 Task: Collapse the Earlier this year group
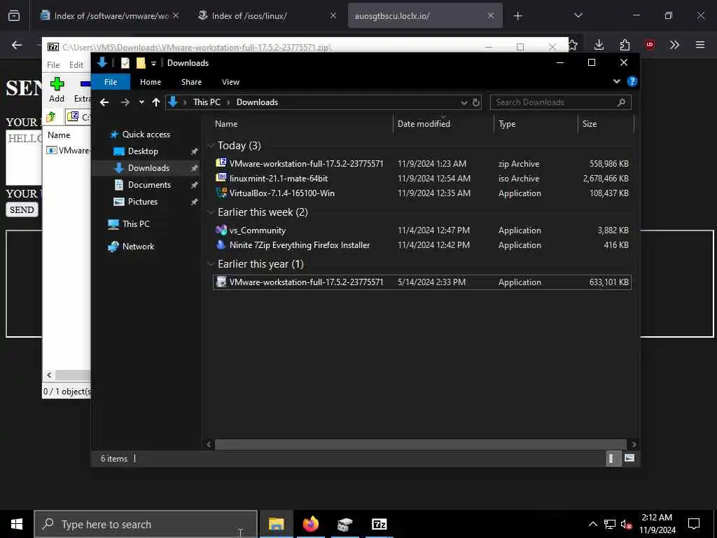point(211,264)
